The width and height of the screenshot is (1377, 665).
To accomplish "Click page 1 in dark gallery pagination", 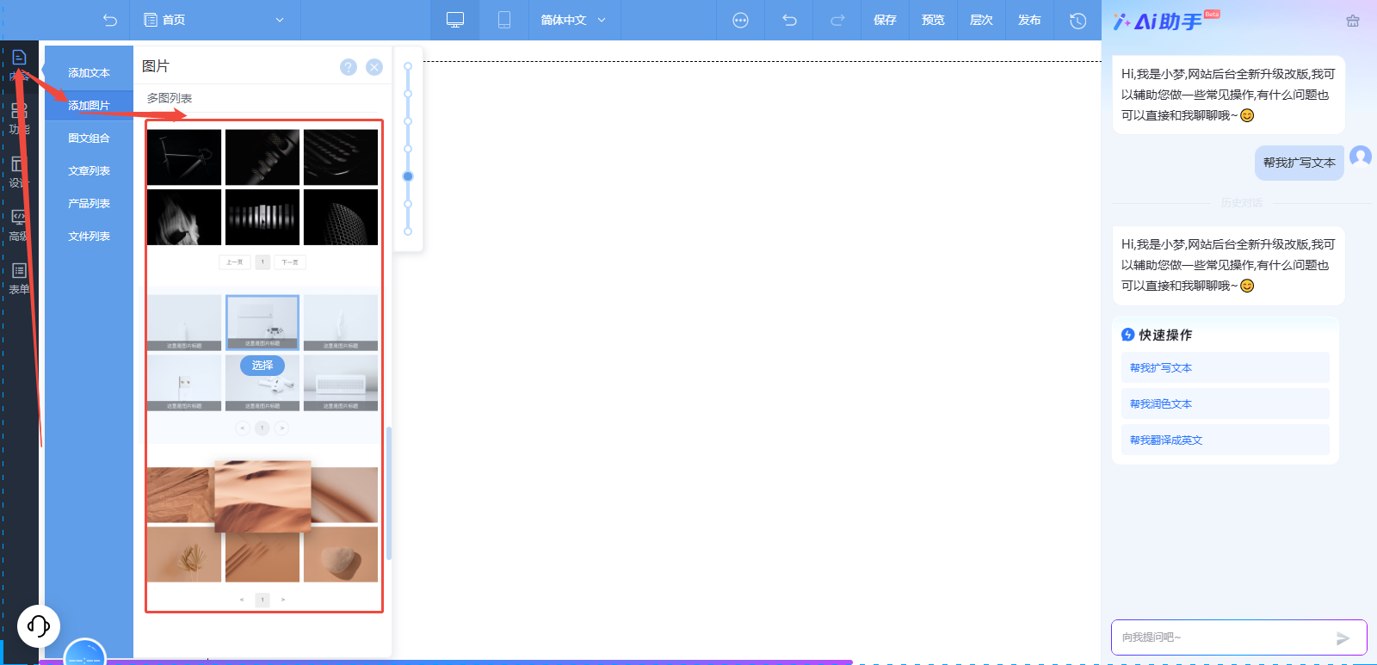I will (262, 262).
